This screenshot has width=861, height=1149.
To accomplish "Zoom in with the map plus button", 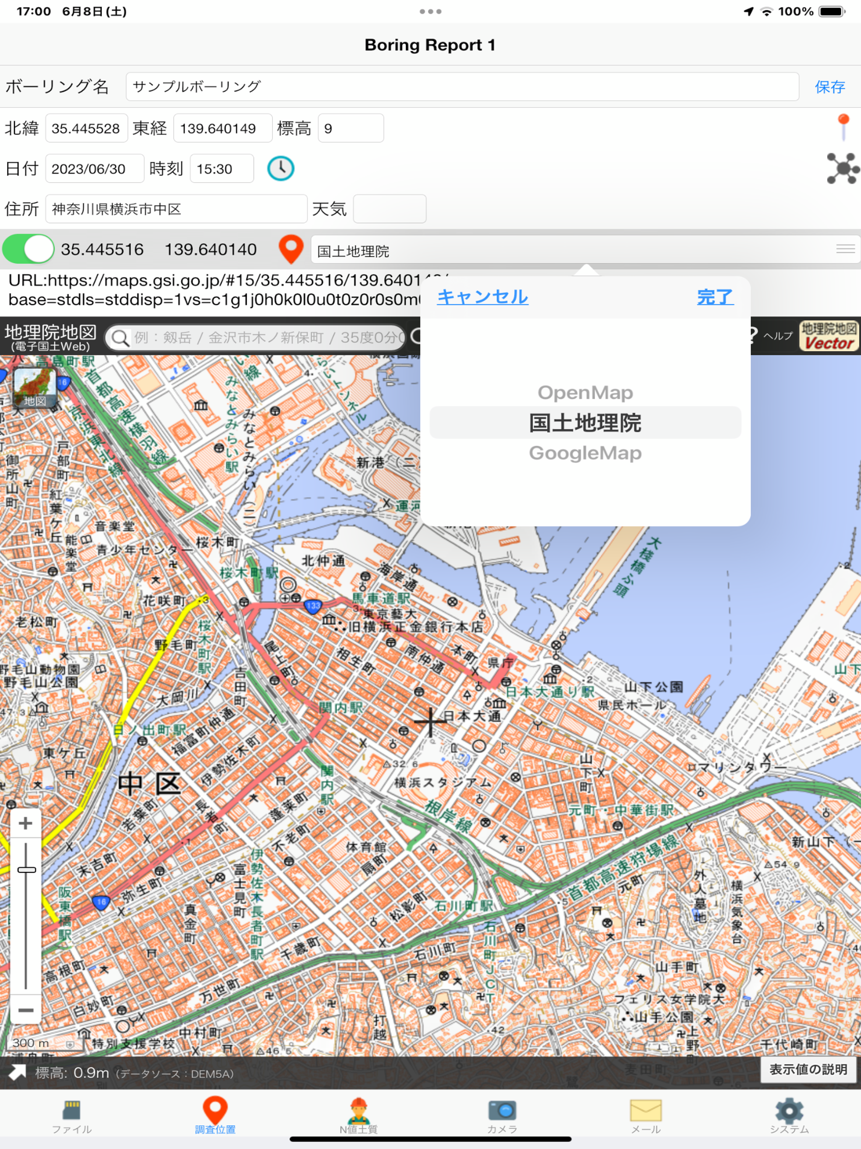I will point(26,823).
